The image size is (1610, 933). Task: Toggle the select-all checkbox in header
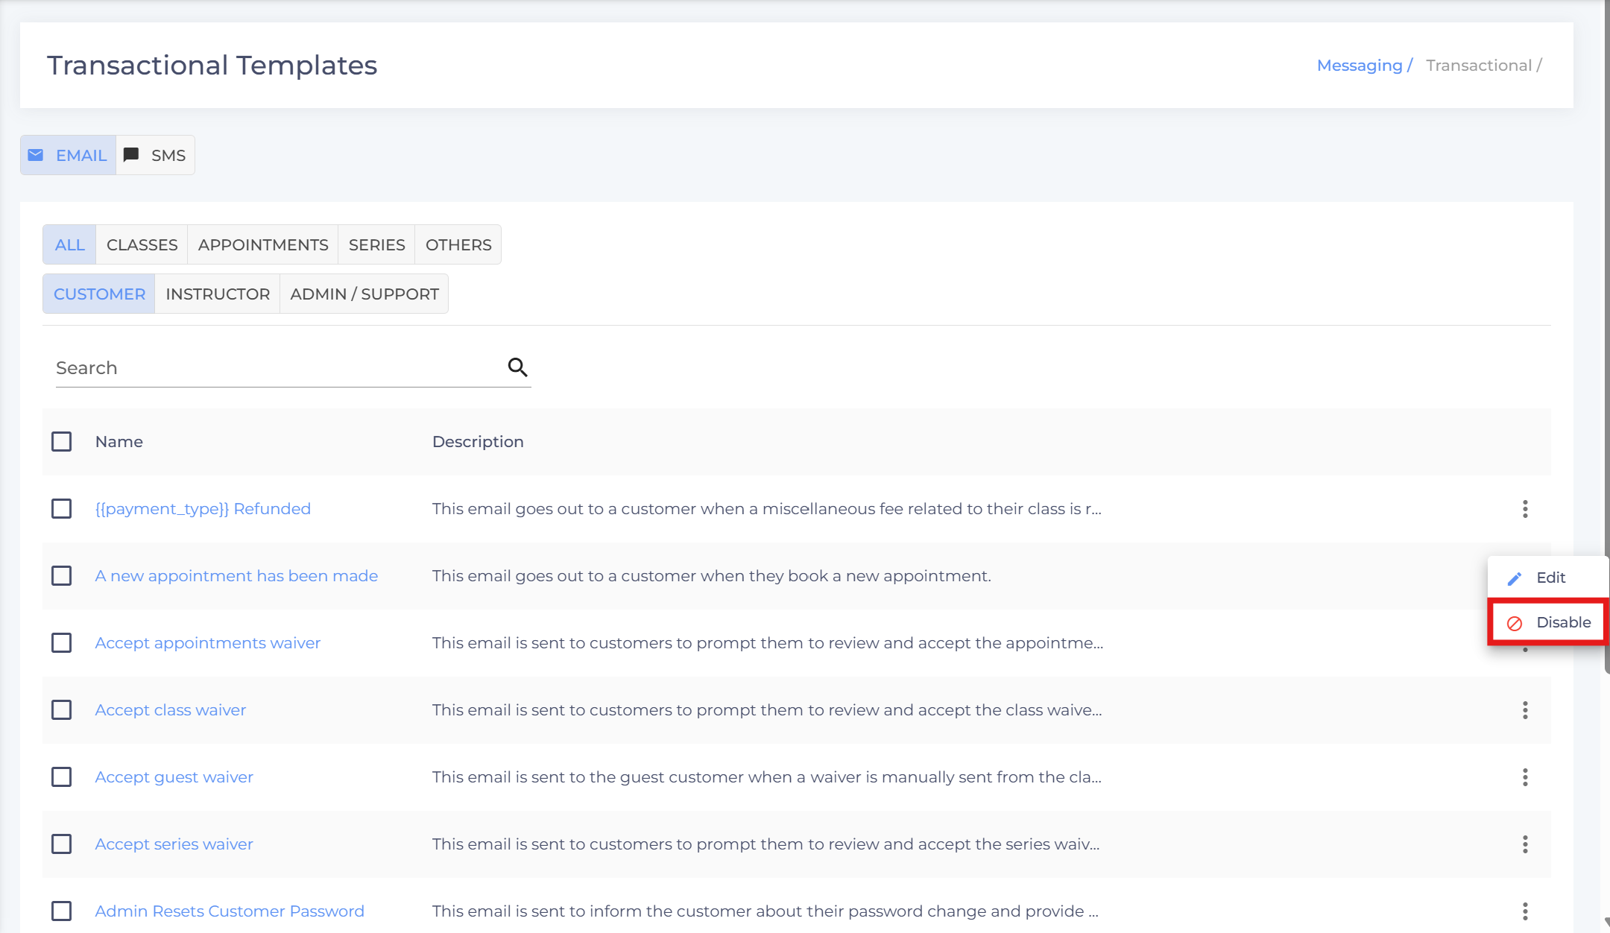click(62, 442)
